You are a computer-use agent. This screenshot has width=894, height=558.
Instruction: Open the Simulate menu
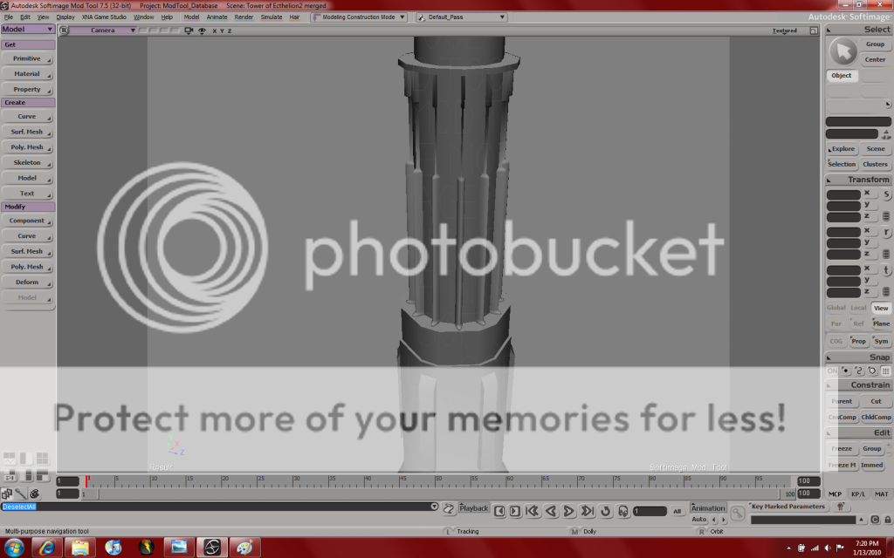coord(272,17)
